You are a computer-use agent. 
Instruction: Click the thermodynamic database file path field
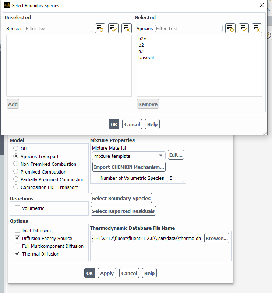[x=147, y=238]
